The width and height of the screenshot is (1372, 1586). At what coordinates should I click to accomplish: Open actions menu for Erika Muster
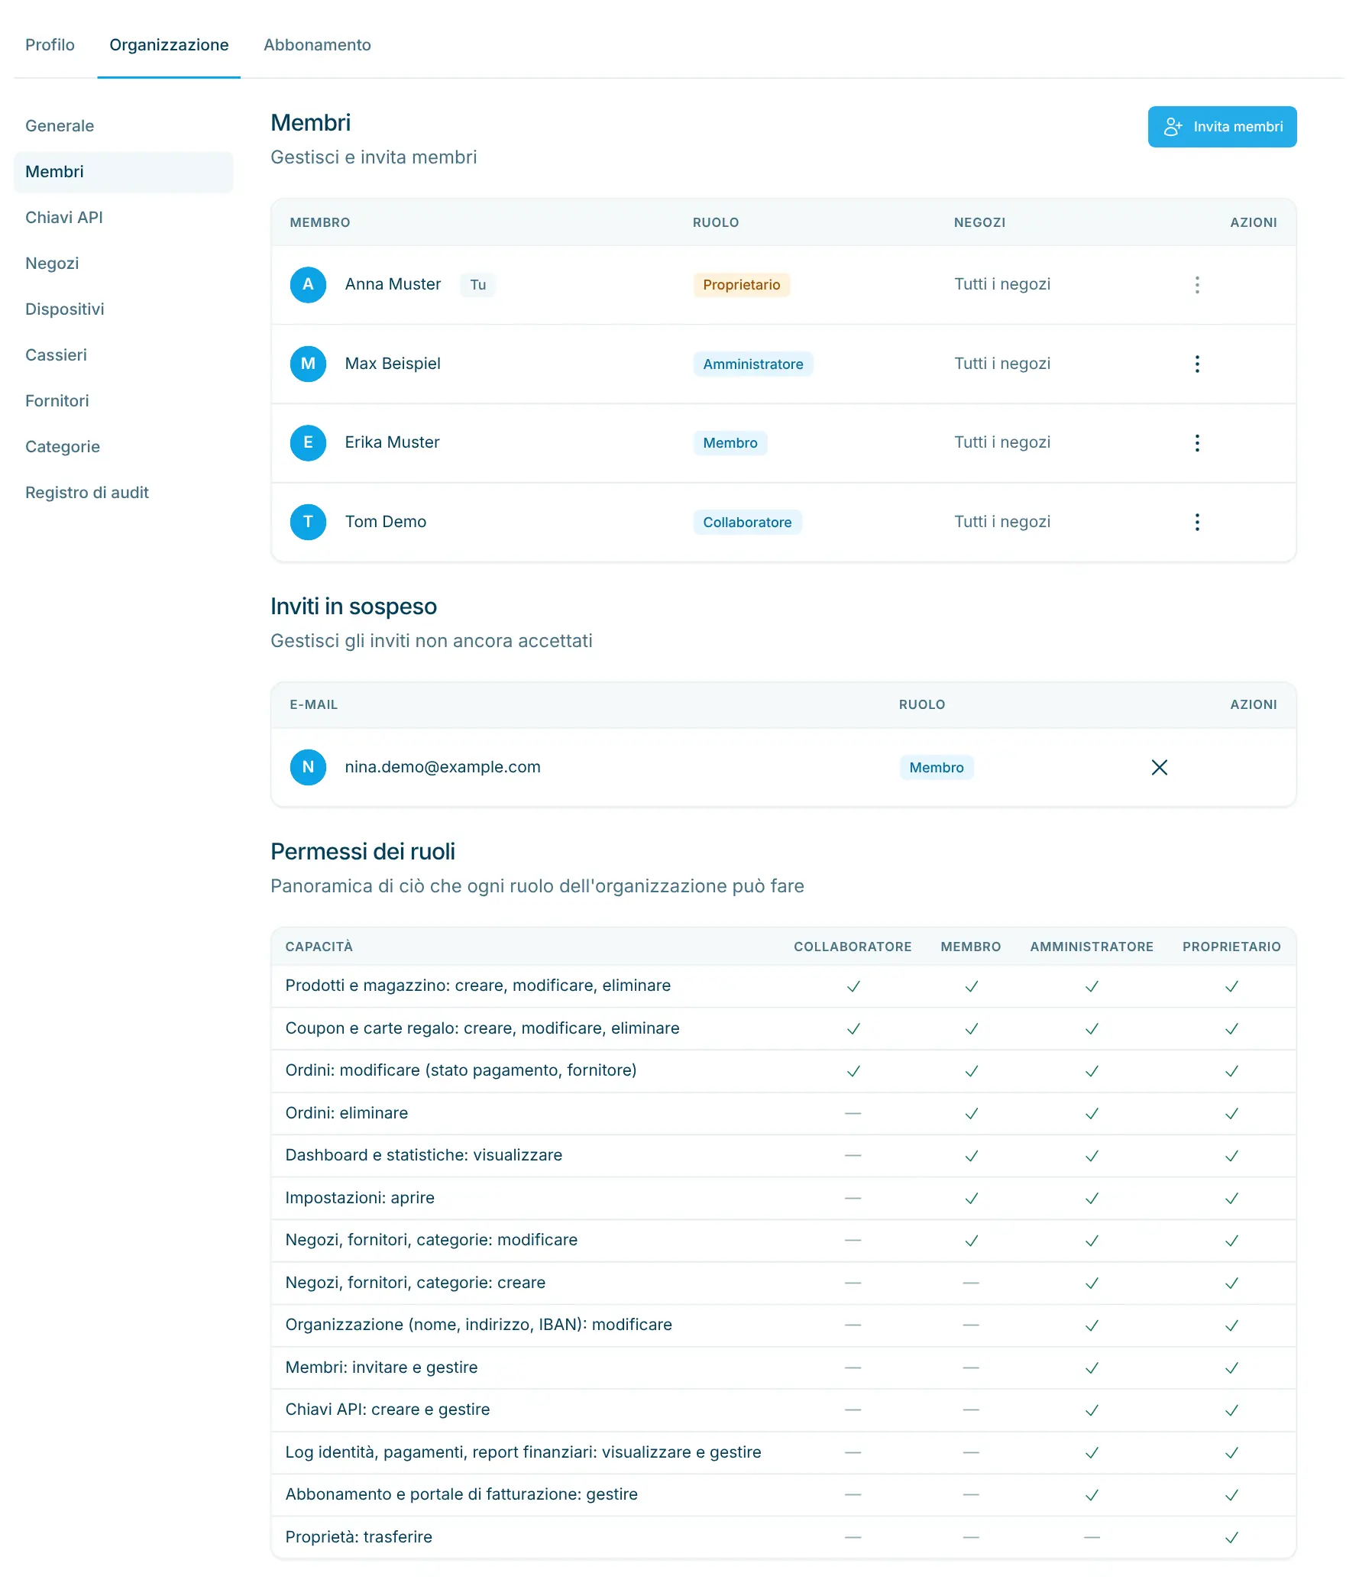1196,442
